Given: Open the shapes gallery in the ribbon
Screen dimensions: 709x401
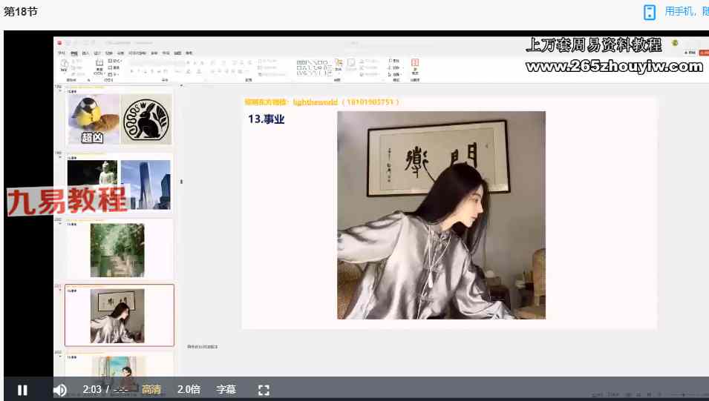Looking at the screenshot, I should tap(313, 67).
